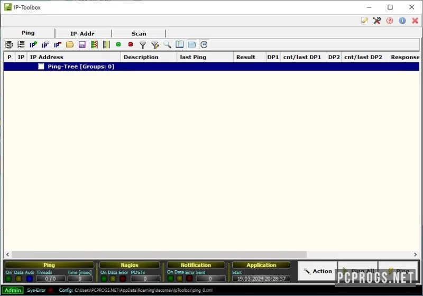This screenshot has width=423, height=296.
Task: Click the Nagios panel header
Action: coord(130,265)
